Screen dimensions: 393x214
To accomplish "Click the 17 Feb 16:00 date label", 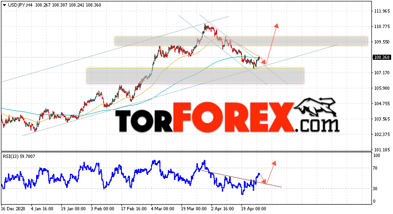I will pyautogui.click(x=133, y=208).
